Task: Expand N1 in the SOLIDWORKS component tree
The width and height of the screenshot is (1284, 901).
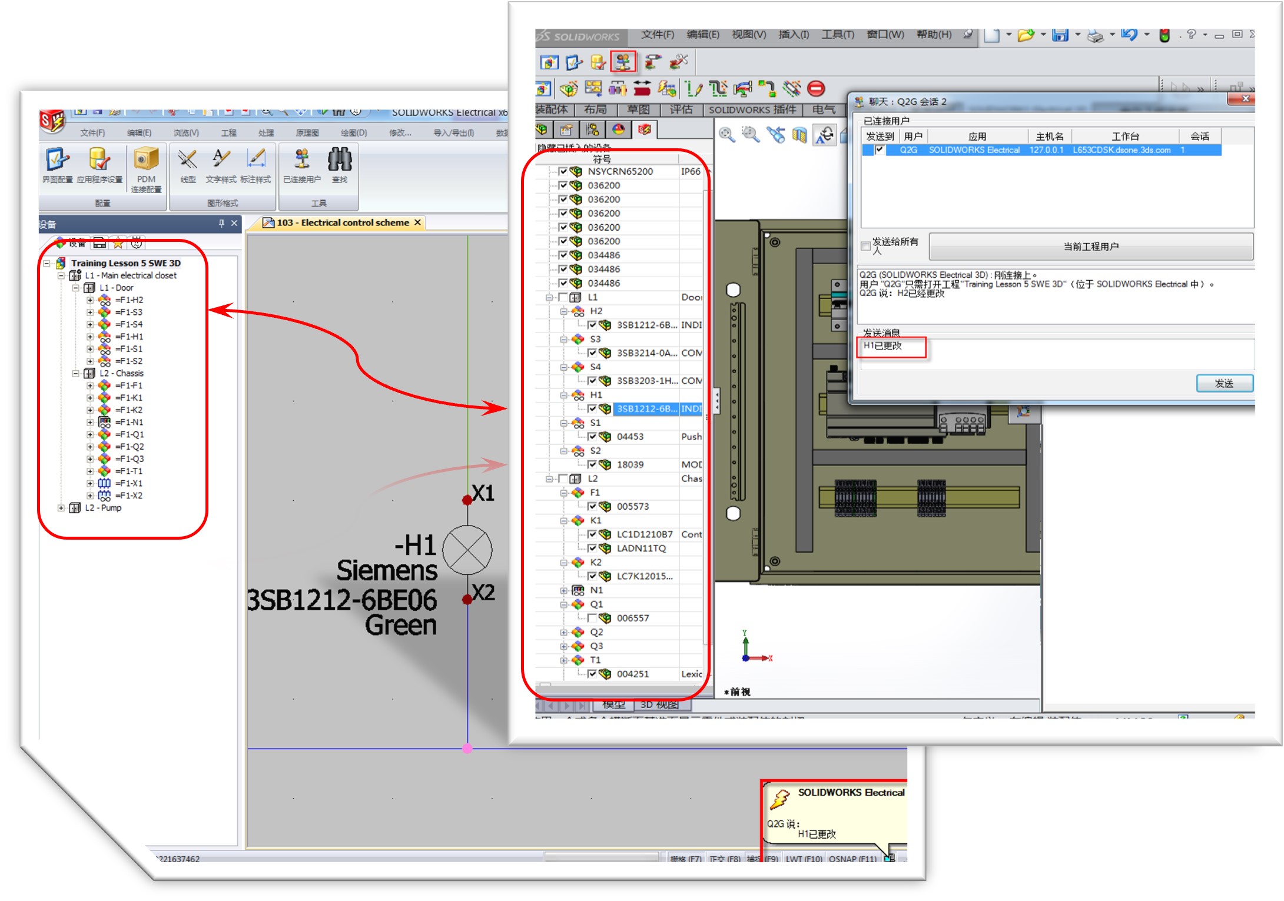Action: [x=563, y=590]
